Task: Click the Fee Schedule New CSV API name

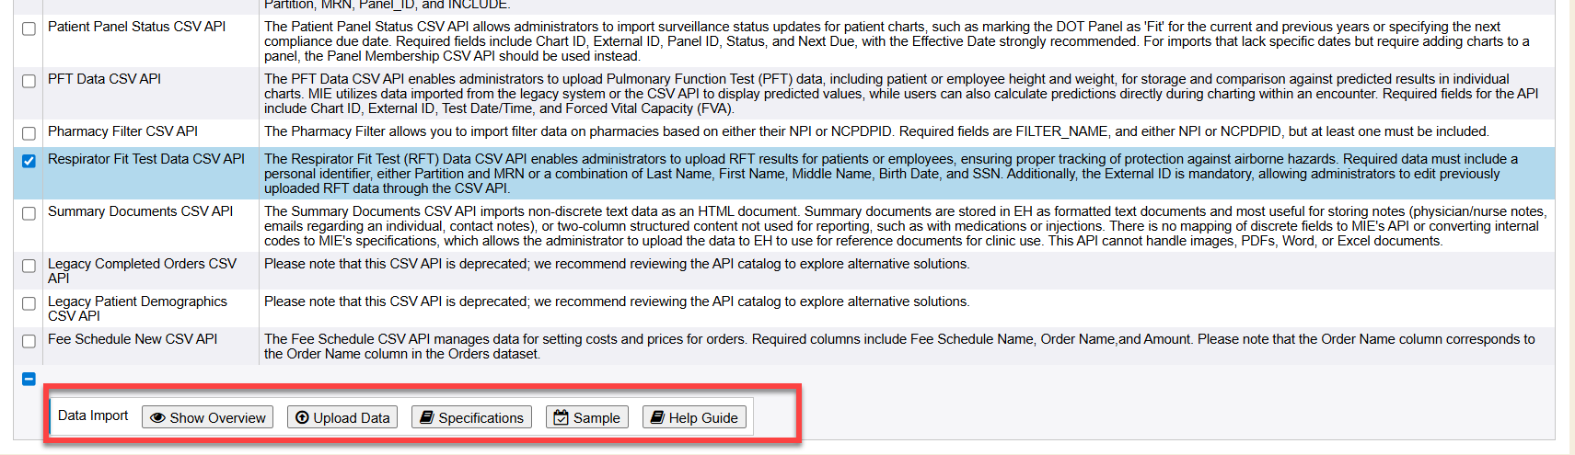Action: [x=133, y=339]
